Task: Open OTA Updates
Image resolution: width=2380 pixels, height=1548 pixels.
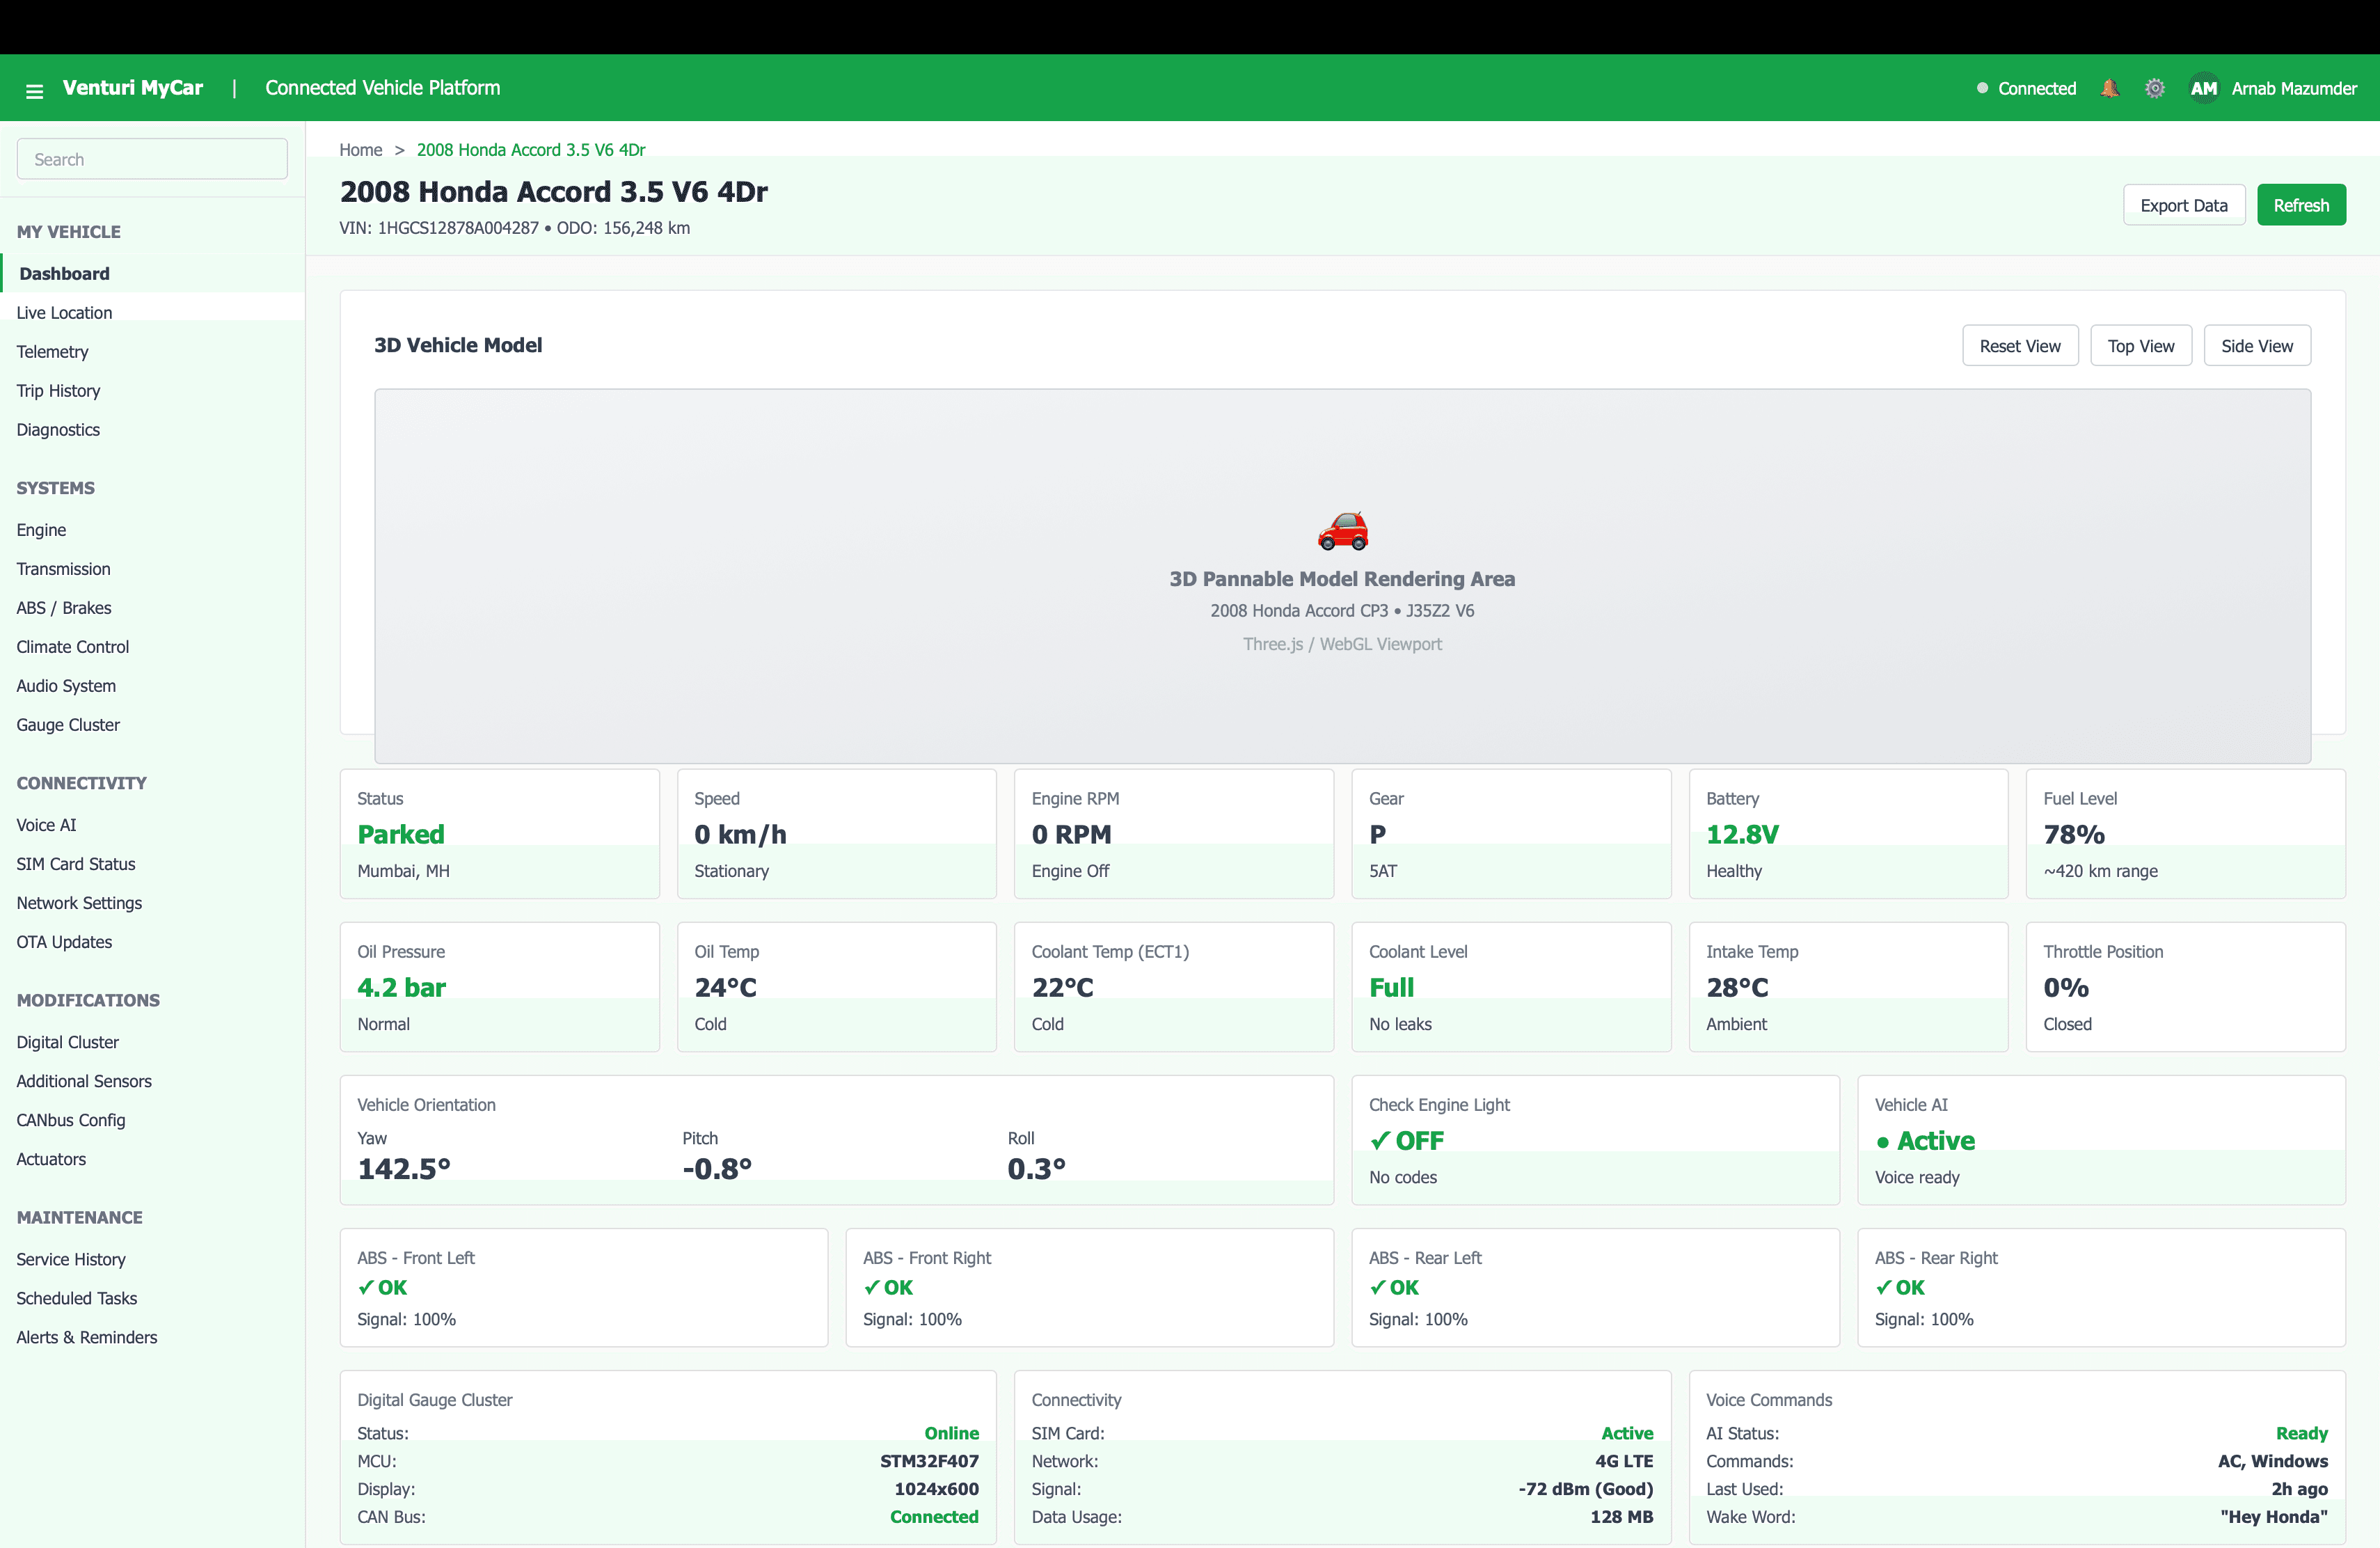Action: (64, 941)
